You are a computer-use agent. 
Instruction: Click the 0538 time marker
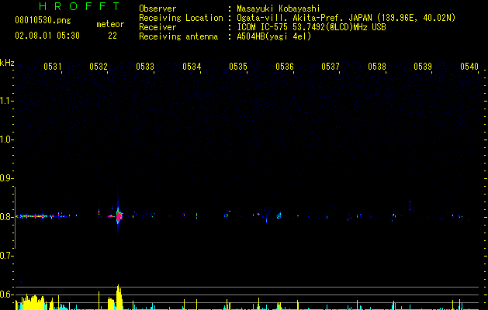(x=377, y=67)
